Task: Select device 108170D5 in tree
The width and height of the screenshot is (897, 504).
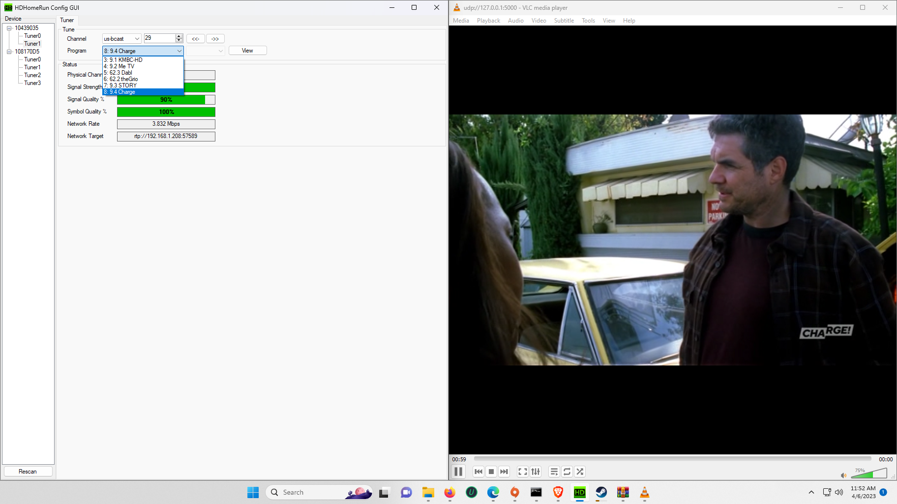Action: coord(27,52)
